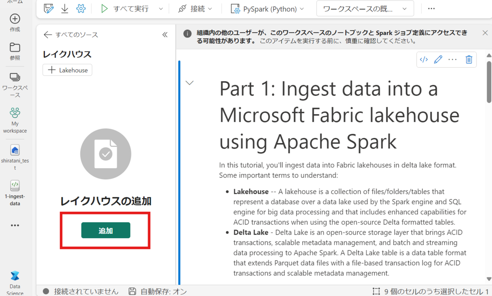Click the 接続されていません status
Viewport: 492px width, 296px height.
81,291
